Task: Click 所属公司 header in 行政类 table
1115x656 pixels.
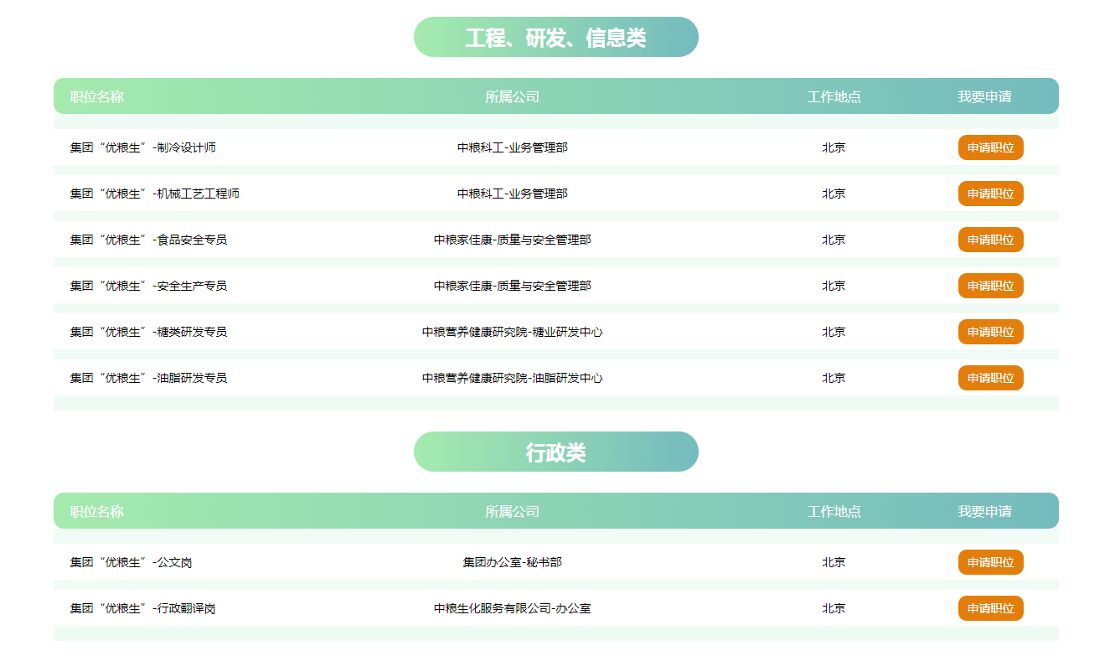Action: tap(513, 511)
